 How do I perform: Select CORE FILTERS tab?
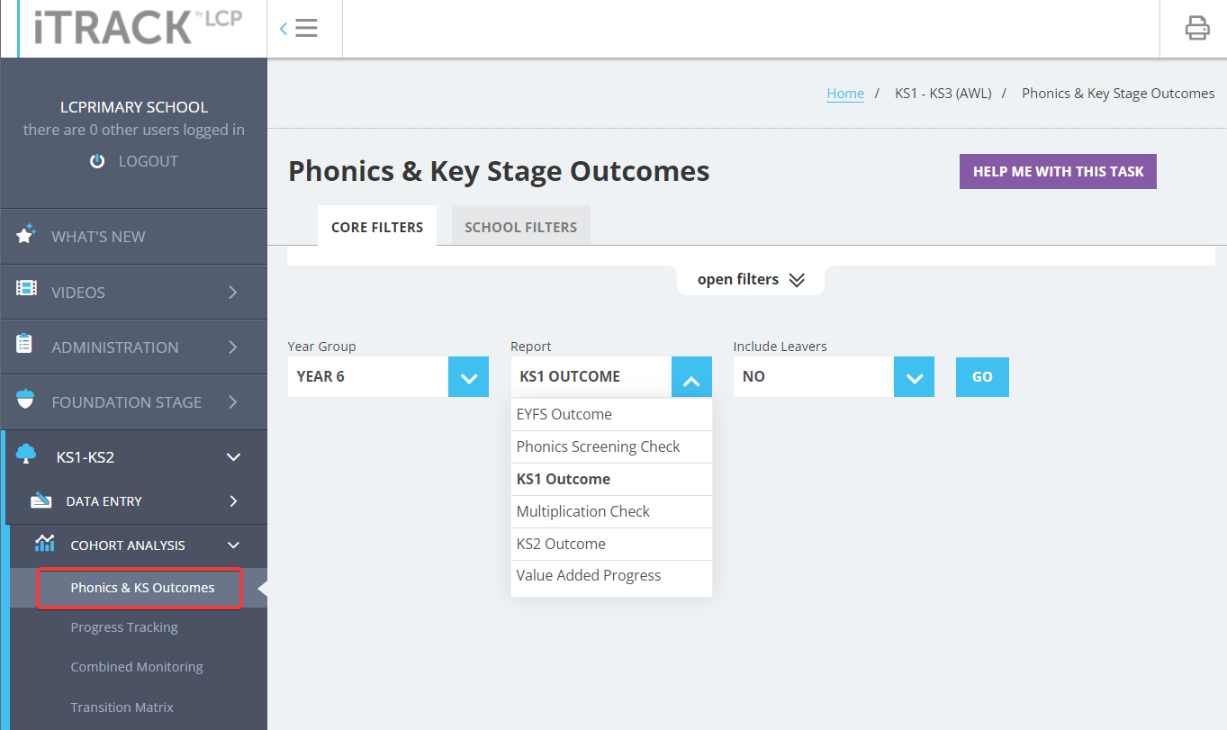point(376,227)
